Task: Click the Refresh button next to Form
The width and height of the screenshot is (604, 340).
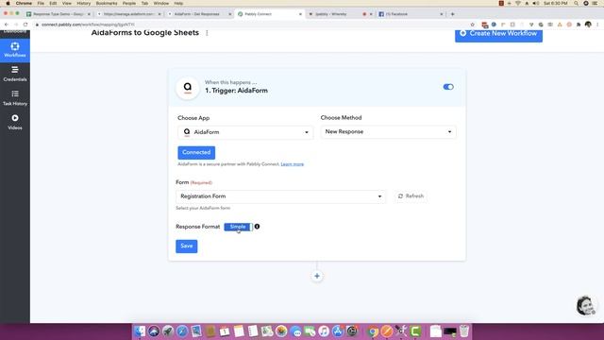Action: pos(411,196)
